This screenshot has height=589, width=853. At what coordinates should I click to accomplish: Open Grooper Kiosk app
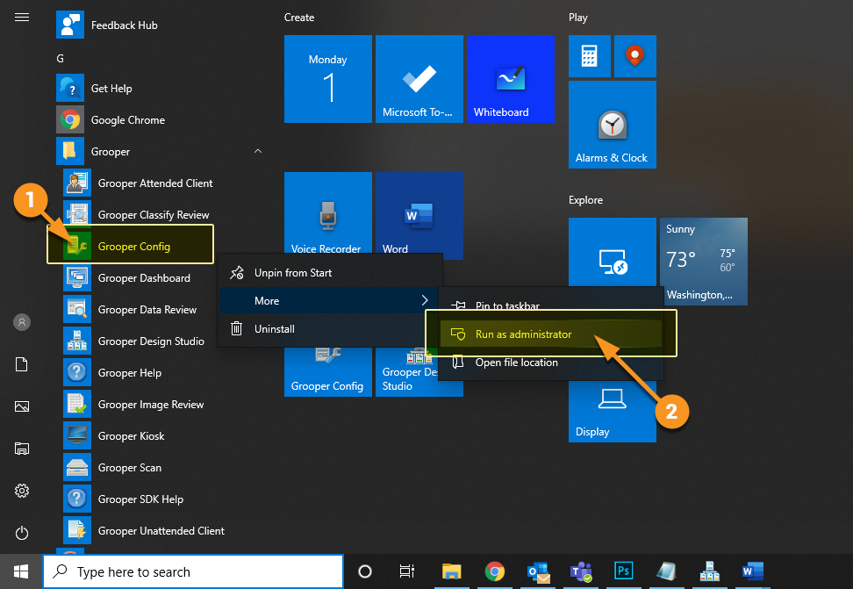pyautogui.click(x=131, y=436)
